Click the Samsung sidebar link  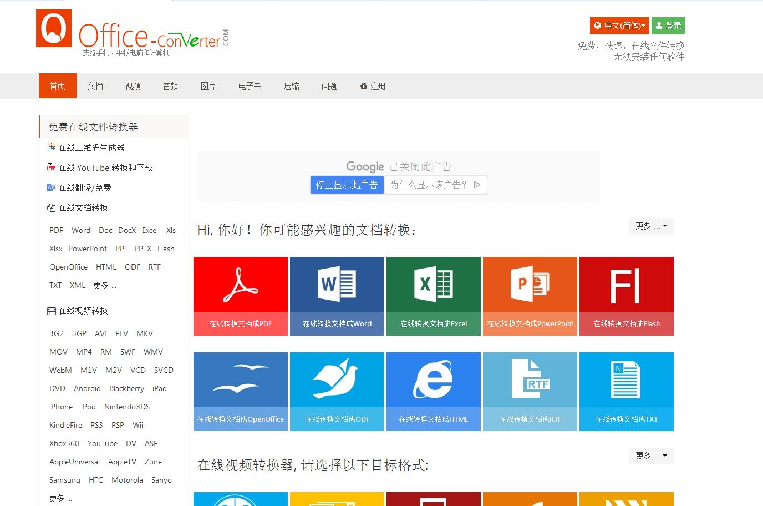point(64,480)
